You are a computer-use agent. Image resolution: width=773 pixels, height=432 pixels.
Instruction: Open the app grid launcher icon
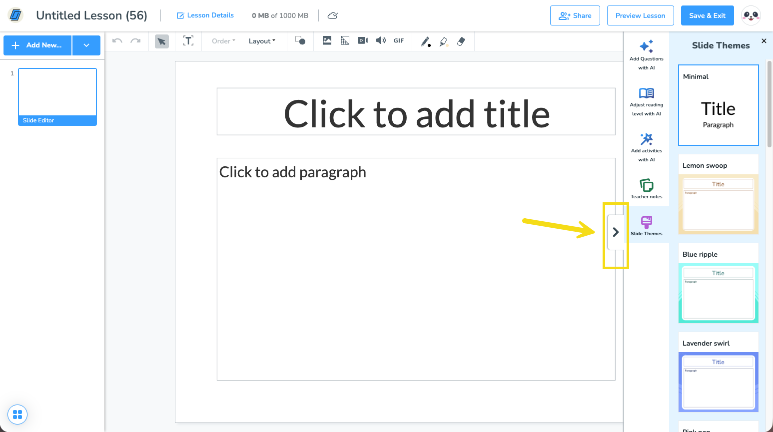(x=17, y=415)
